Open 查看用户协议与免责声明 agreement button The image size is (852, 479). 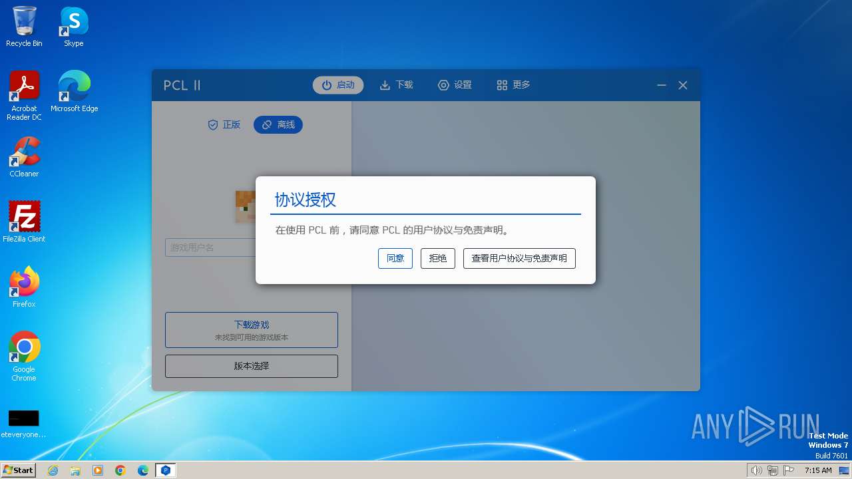pyautogui.click(x=519, y=258)
